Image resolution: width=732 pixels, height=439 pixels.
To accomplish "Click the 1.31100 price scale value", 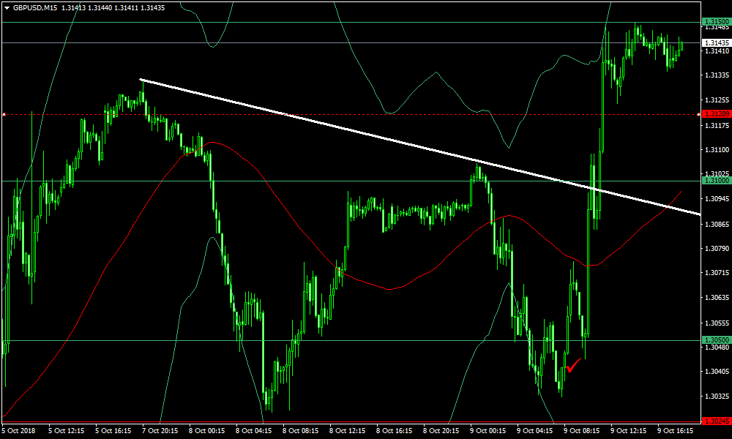I will pos(717,150).
